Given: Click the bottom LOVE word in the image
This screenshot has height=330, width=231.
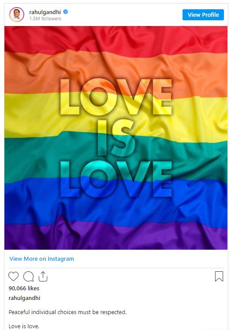Looking at the screenshot, I should pos(116,179).
